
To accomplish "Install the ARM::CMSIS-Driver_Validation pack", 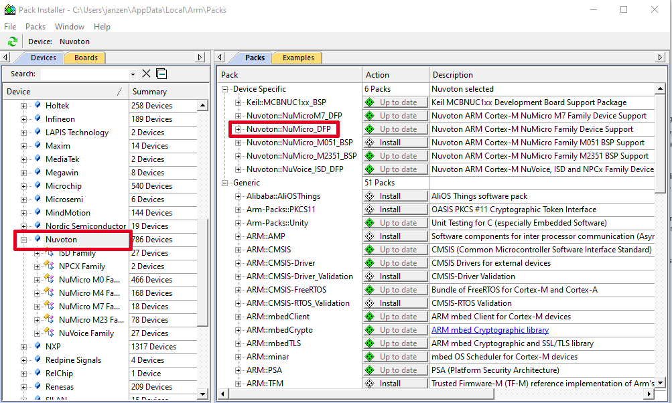I will [x=395, y=276].
